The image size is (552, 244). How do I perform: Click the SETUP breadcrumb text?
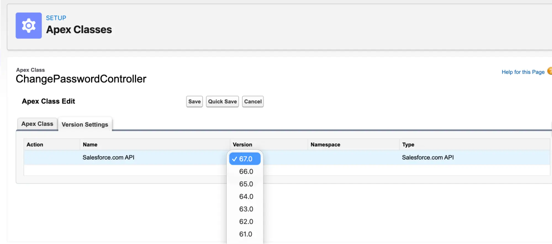pyautogui.click(x=56, y=18)
